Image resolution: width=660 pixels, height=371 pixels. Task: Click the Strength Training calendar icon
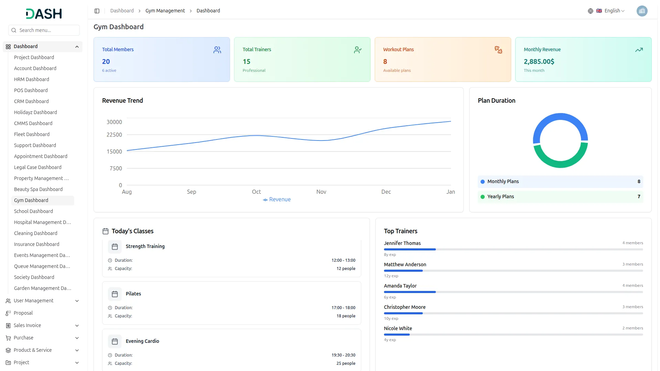(x=115, y=247)
